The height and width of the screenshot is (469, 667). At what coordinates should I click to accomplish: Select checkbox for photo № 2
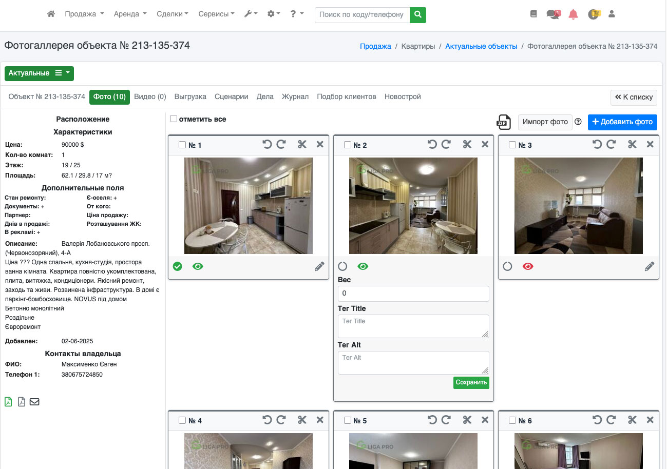click(x=348, y=145)
